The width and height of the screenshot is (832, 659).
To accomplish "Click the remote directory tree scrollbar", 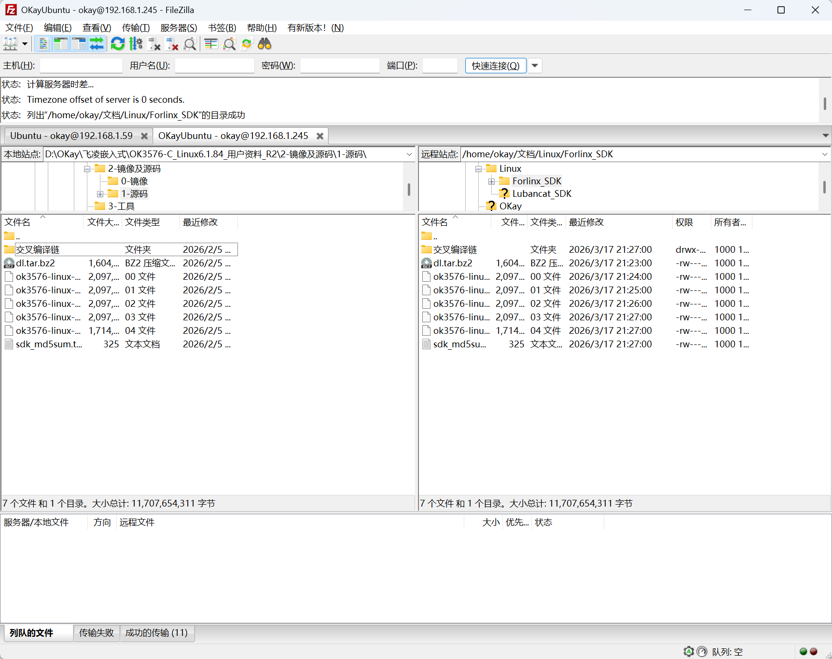I will click(x=824, y=187).
